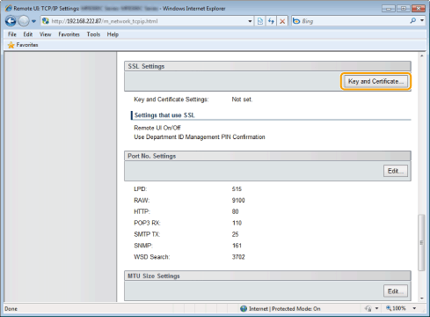
Task: Open the Help menu
Action: point(113,34)
